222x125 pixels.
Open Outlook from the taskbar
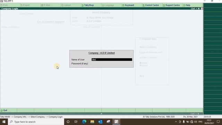[x=100, y=122]
